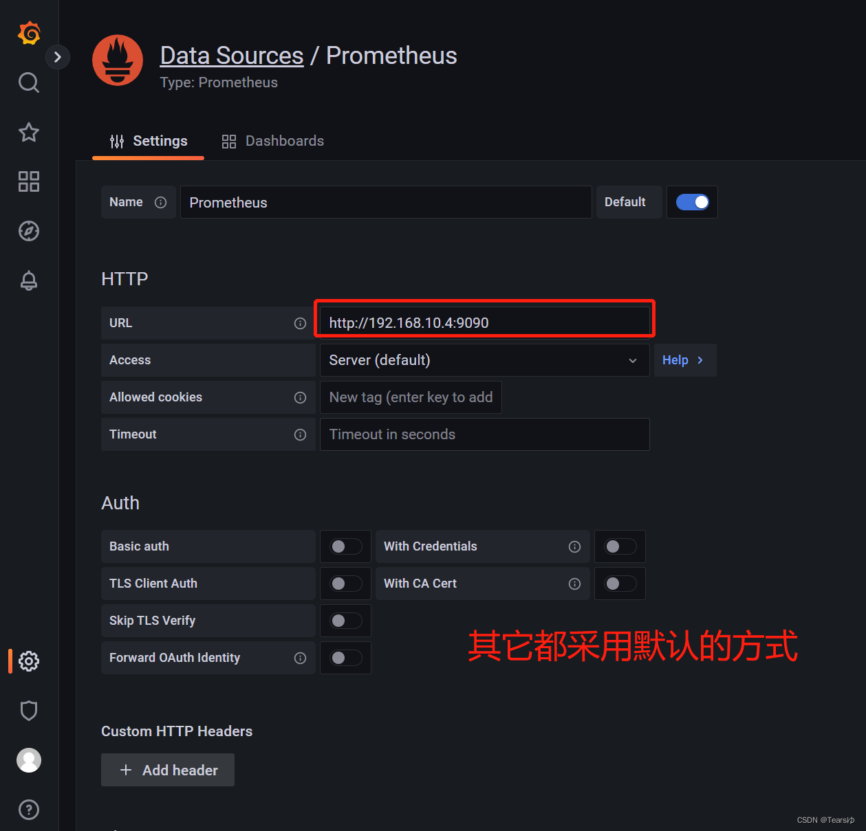Enable the Basic auth switch
Screen dimensions: 866x831
click(x=346, y=546)
